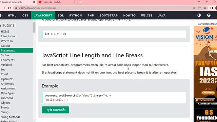Screen dimensions: 217x122
Task: Click the 'let x = y + z;' code line
Action: [55, 34]
